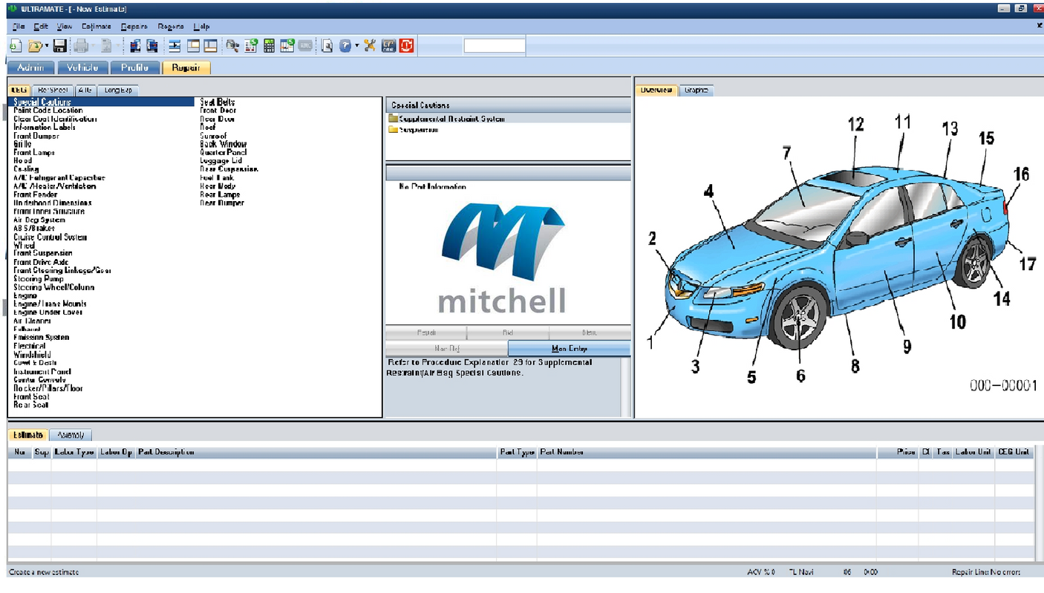Click the Save floppy disk icon
The width and height of the screenshot is (1044, 593).
click(x=61, y=45)
